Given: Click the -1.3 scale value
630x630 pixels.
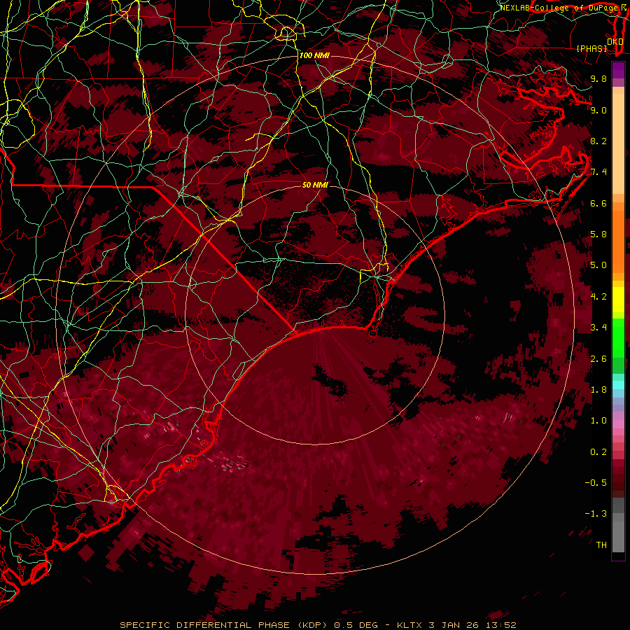Looking at the screenshot, I should pos(596,514).
